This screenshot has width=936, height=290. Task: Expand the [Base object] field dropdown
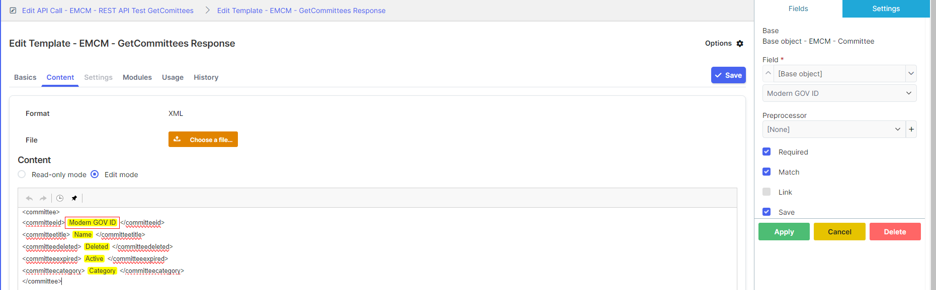click(x=911, y=74)
